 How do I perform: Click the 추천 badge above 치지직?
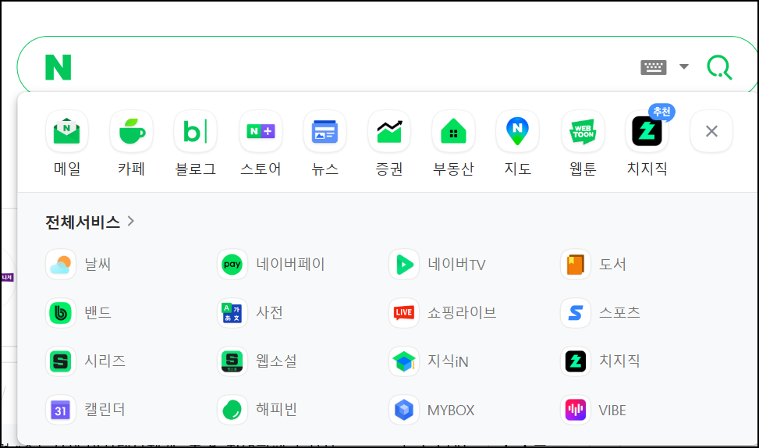coord(661,112)
